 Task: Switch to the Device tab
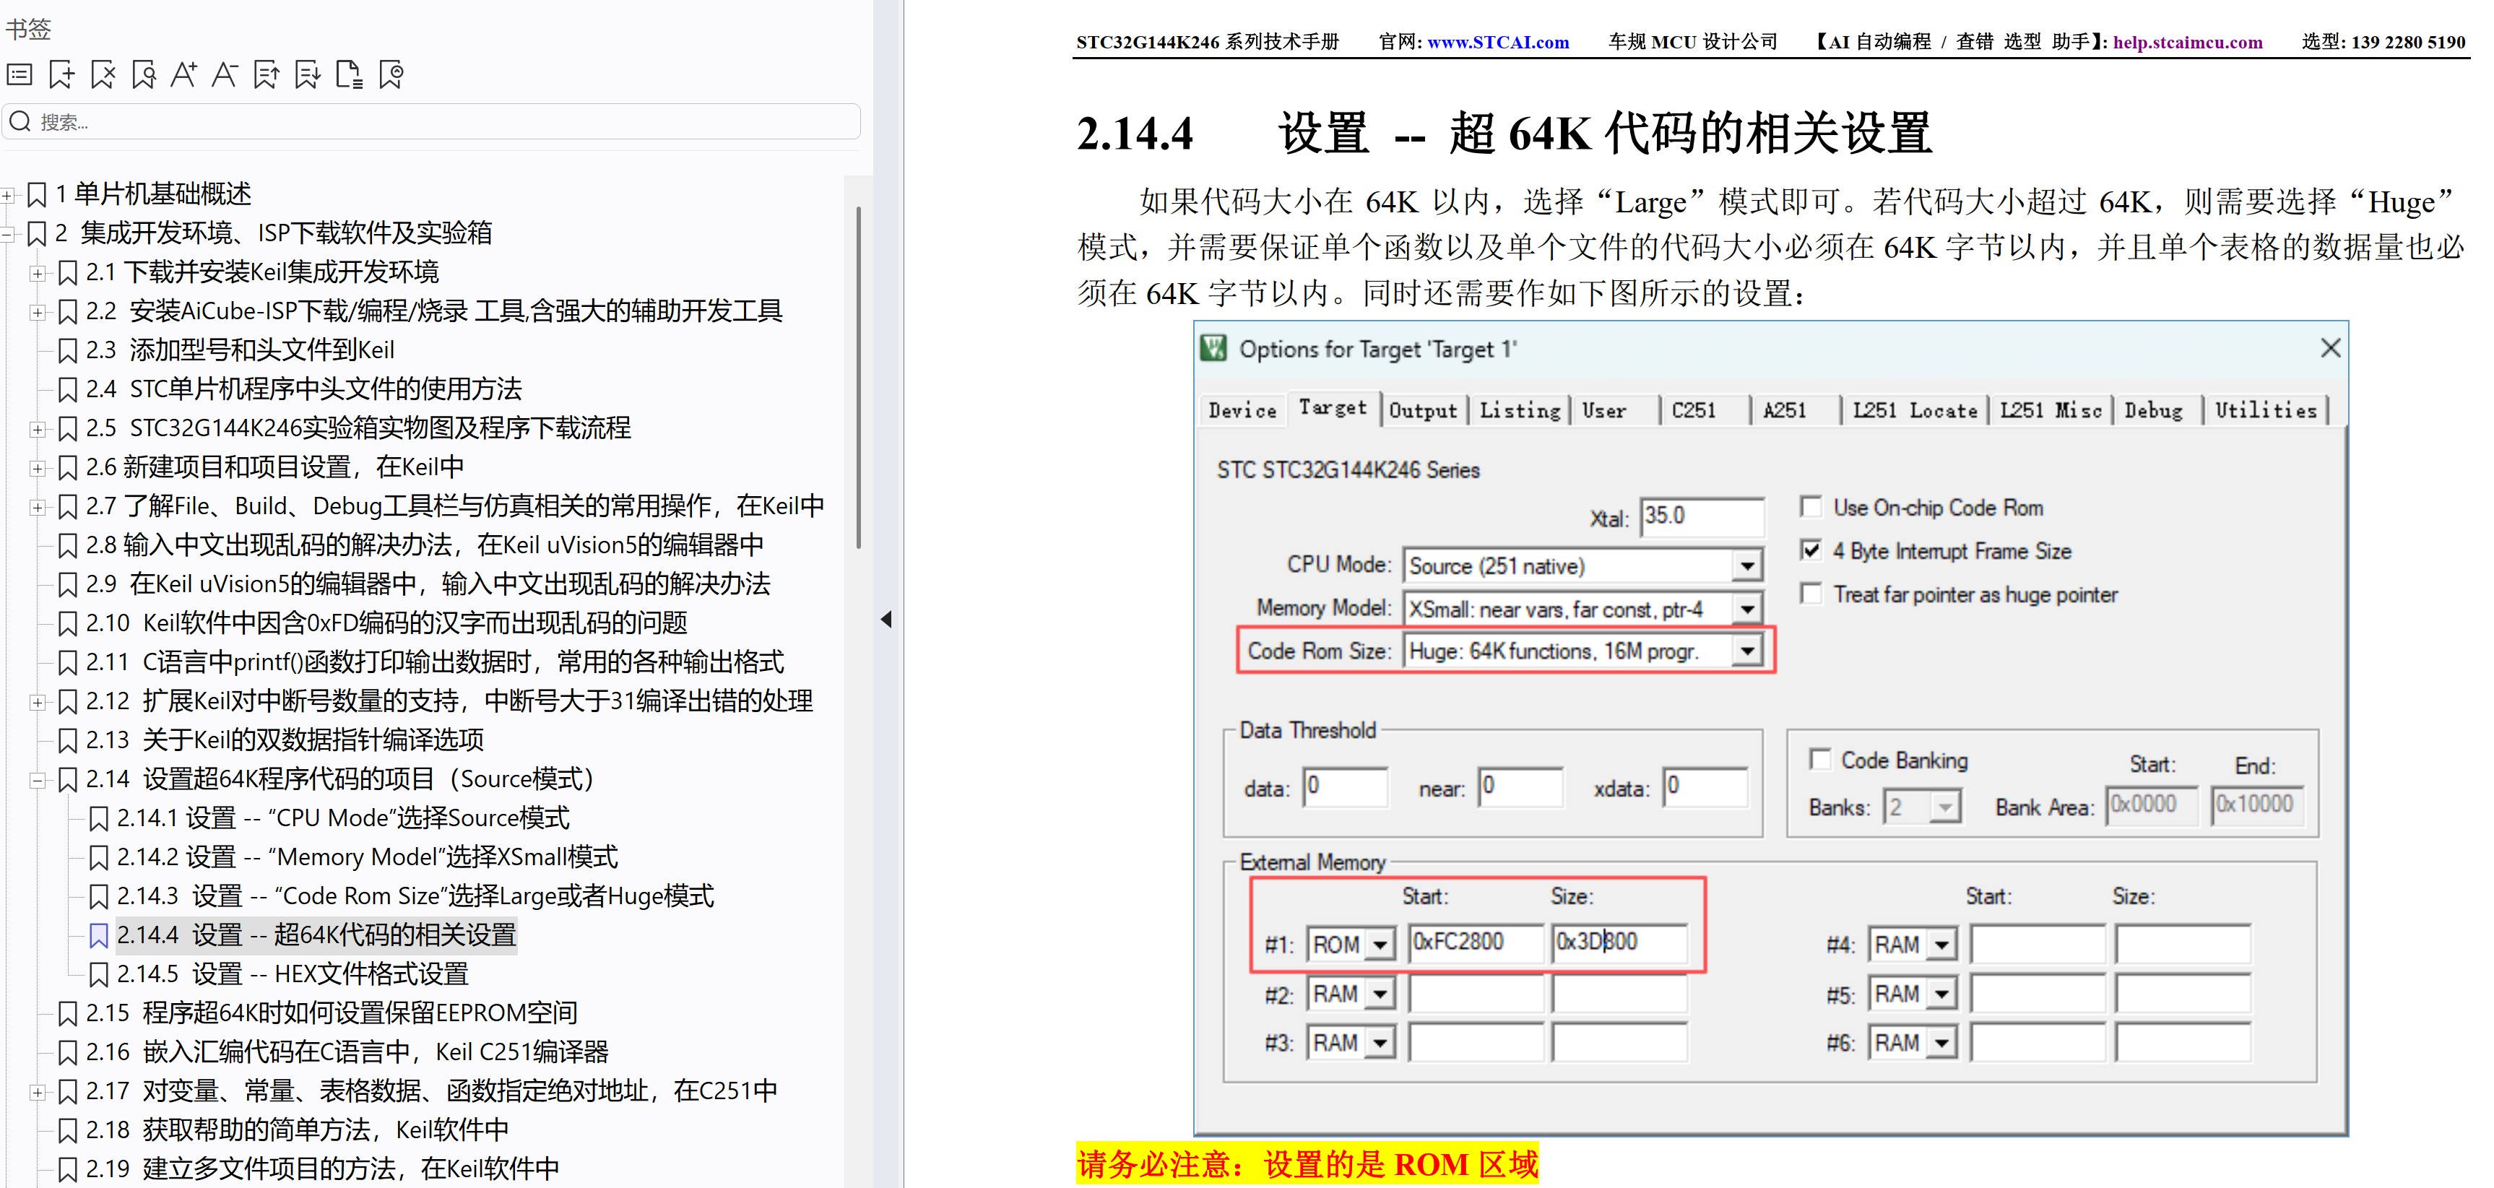click(x=1242, y=410)
